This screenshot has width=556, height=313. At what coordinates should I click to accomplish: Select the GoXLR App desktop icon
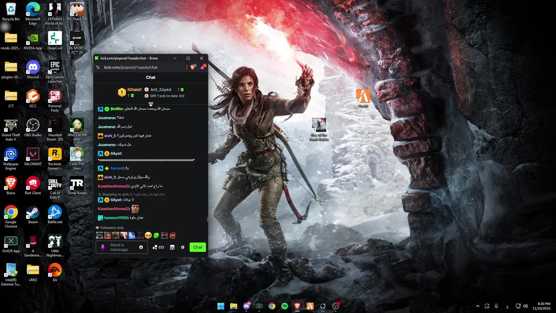[x=11, y=244]
